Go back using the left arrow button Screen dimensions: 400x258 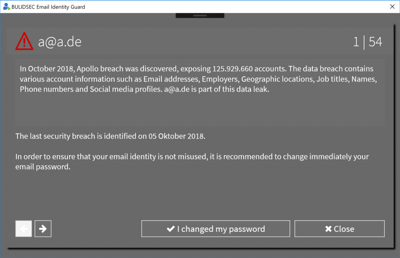click(23, 229)
